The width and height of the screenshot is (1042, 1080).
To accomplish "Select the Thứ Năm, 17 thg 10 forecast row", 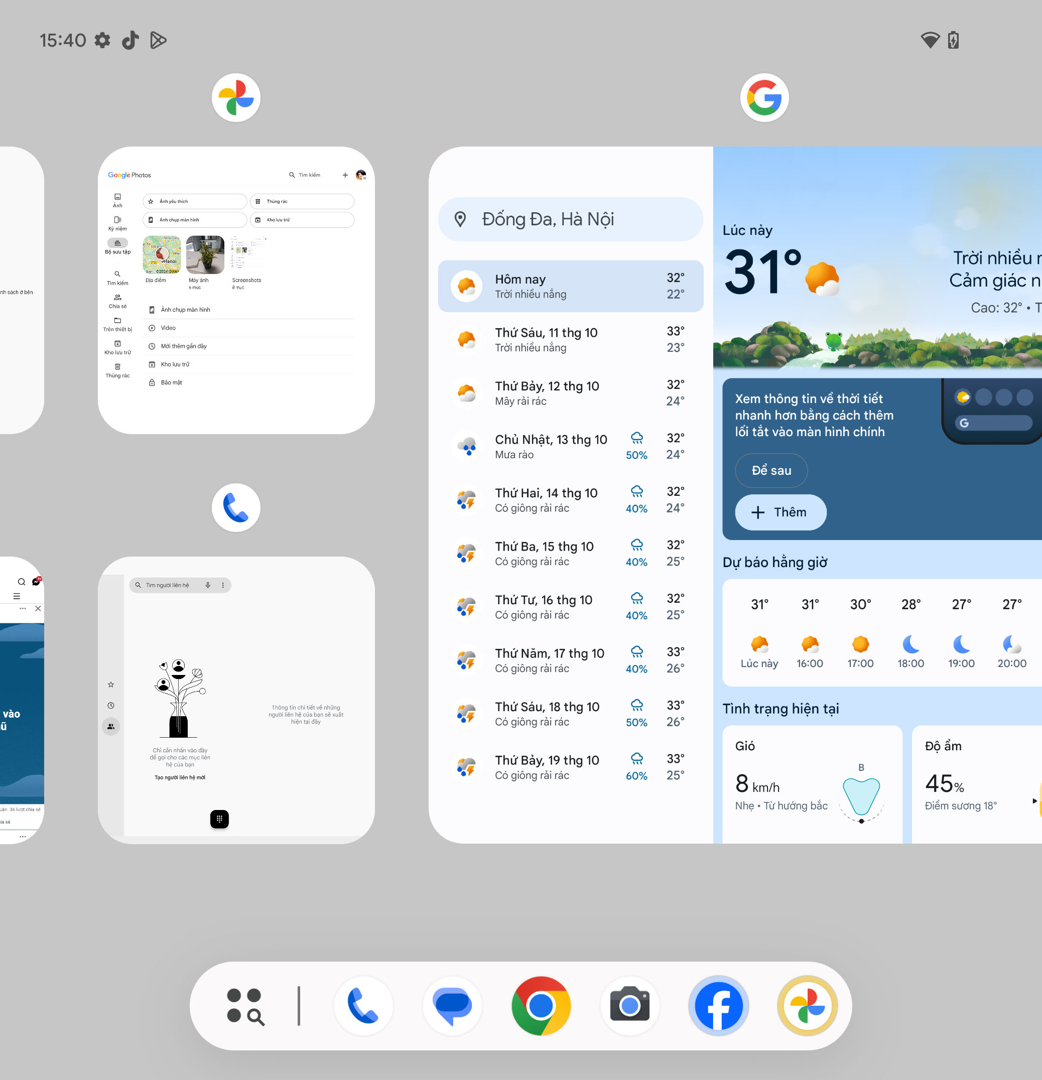I will (570, 660).
